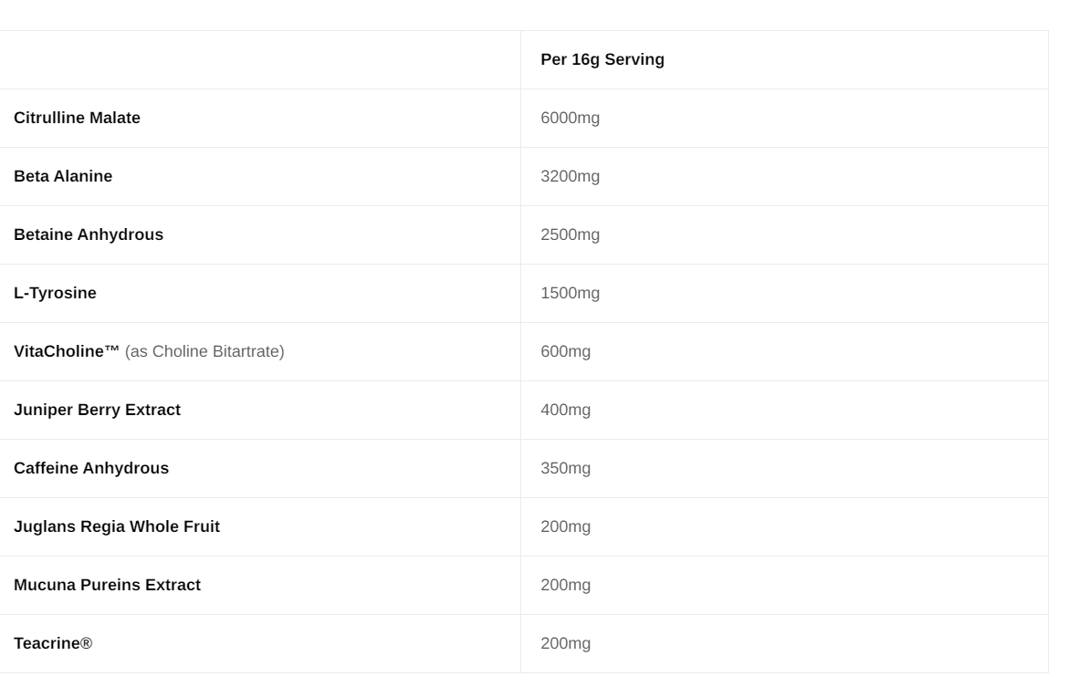Select the Caffeine Anhydrous ingredient name
Image resolution: width=1069 pixels, height=687 pixels.
click(x=91, y=468)
